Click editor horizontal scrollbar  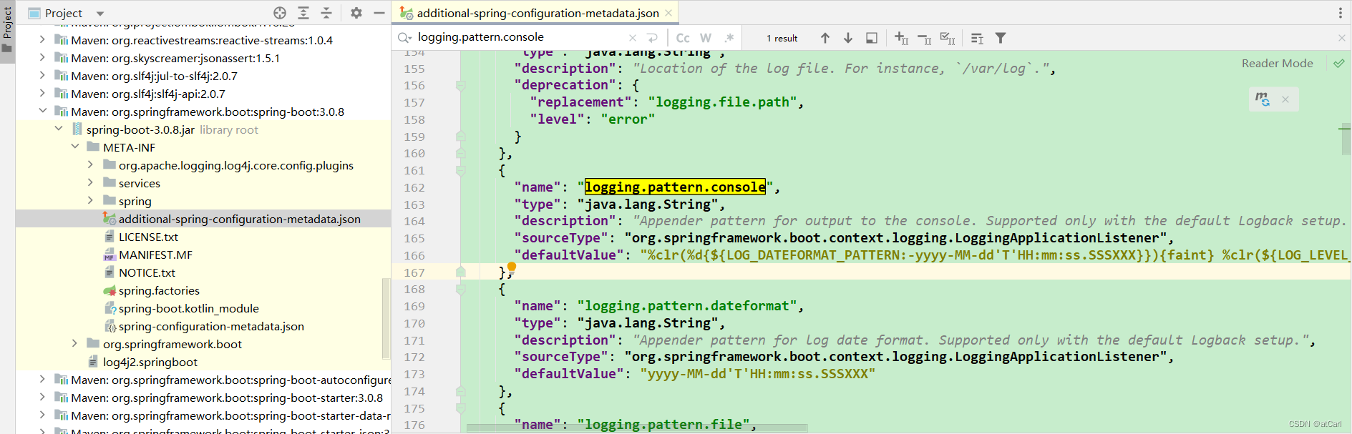[x=637, y=428]
